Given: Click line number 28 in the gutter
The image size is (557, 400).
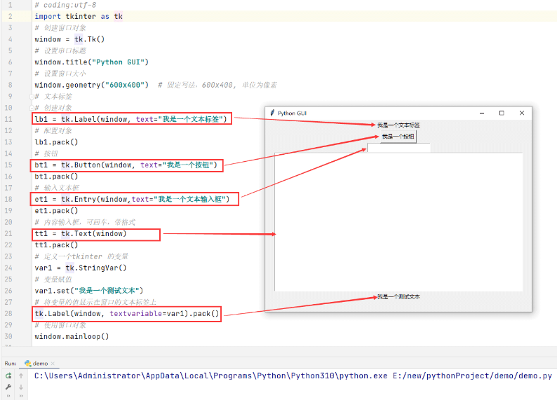Looking at the screenshot, I should pos(8,314).
